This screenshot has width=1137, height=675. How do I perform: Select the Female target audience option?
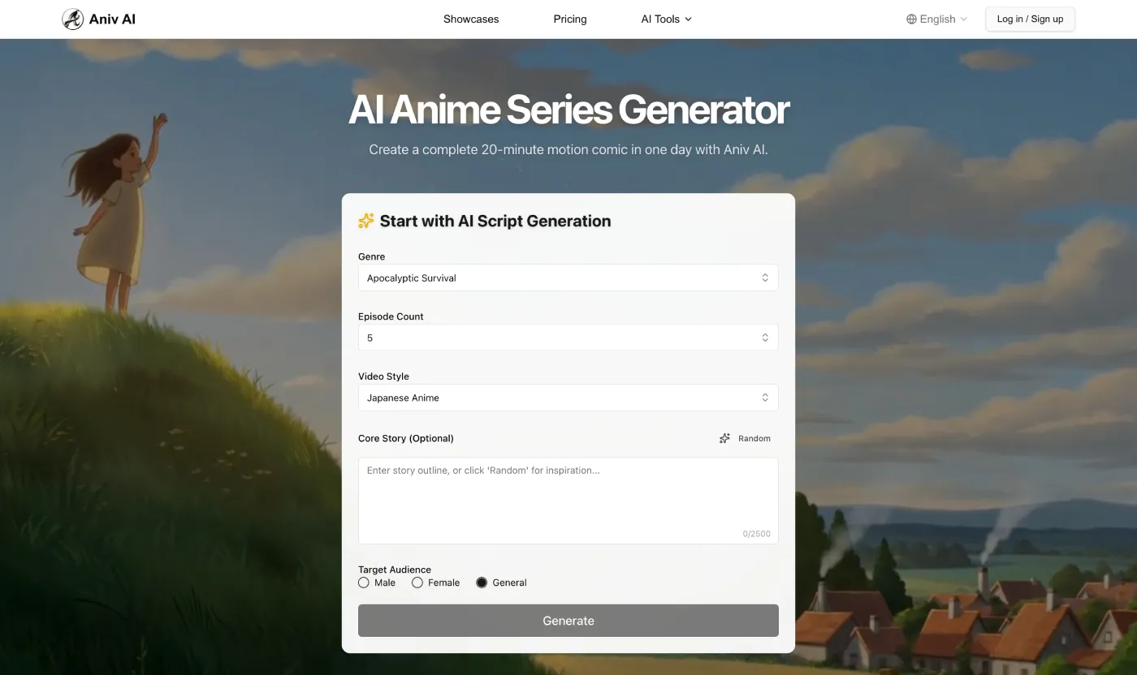(417, 583)
